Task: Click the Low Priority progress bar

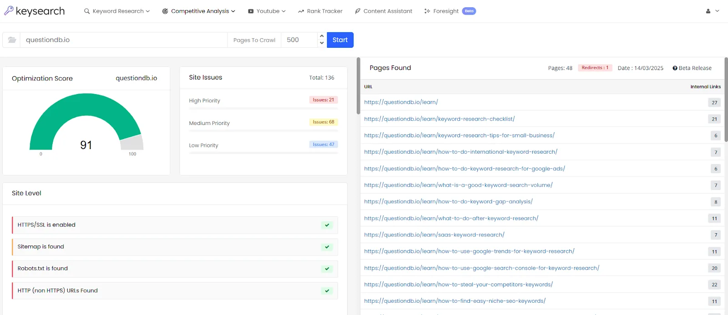Action: tap(263, 153)
